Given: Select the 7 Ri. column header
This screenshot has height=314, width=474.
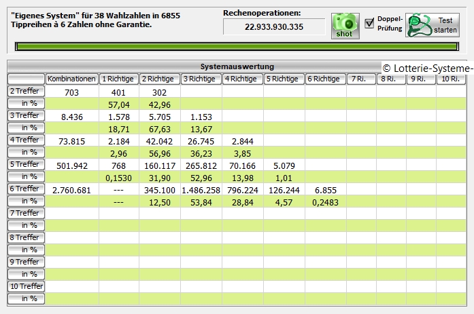Looking at the screenshot, I should (x=361, y=79).
